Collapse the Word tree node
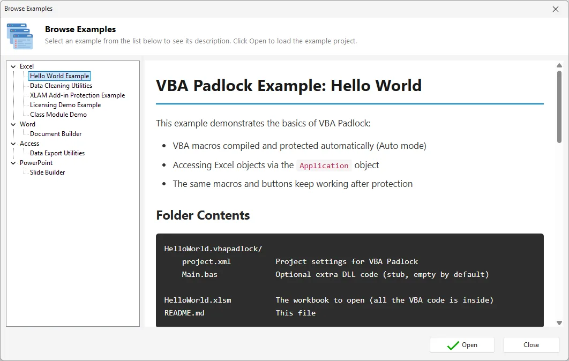569x361 pixels. click(x=13, y=124)
